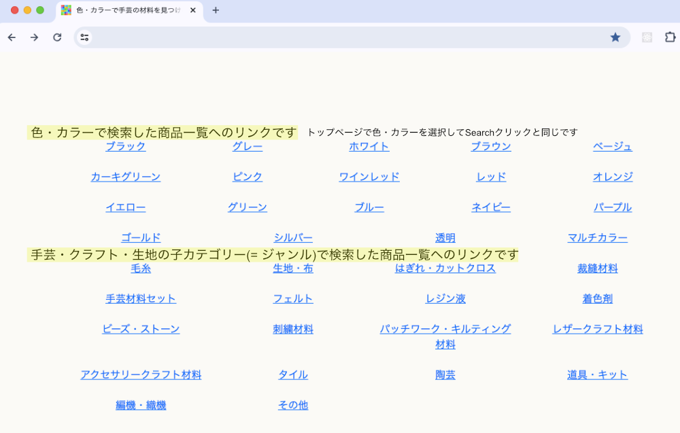Click the heading starting 手芸・クラフト・生地の子カテゴリー
Image resolution: width=680 pixels, height=433 pixels.
pos(273,255)
